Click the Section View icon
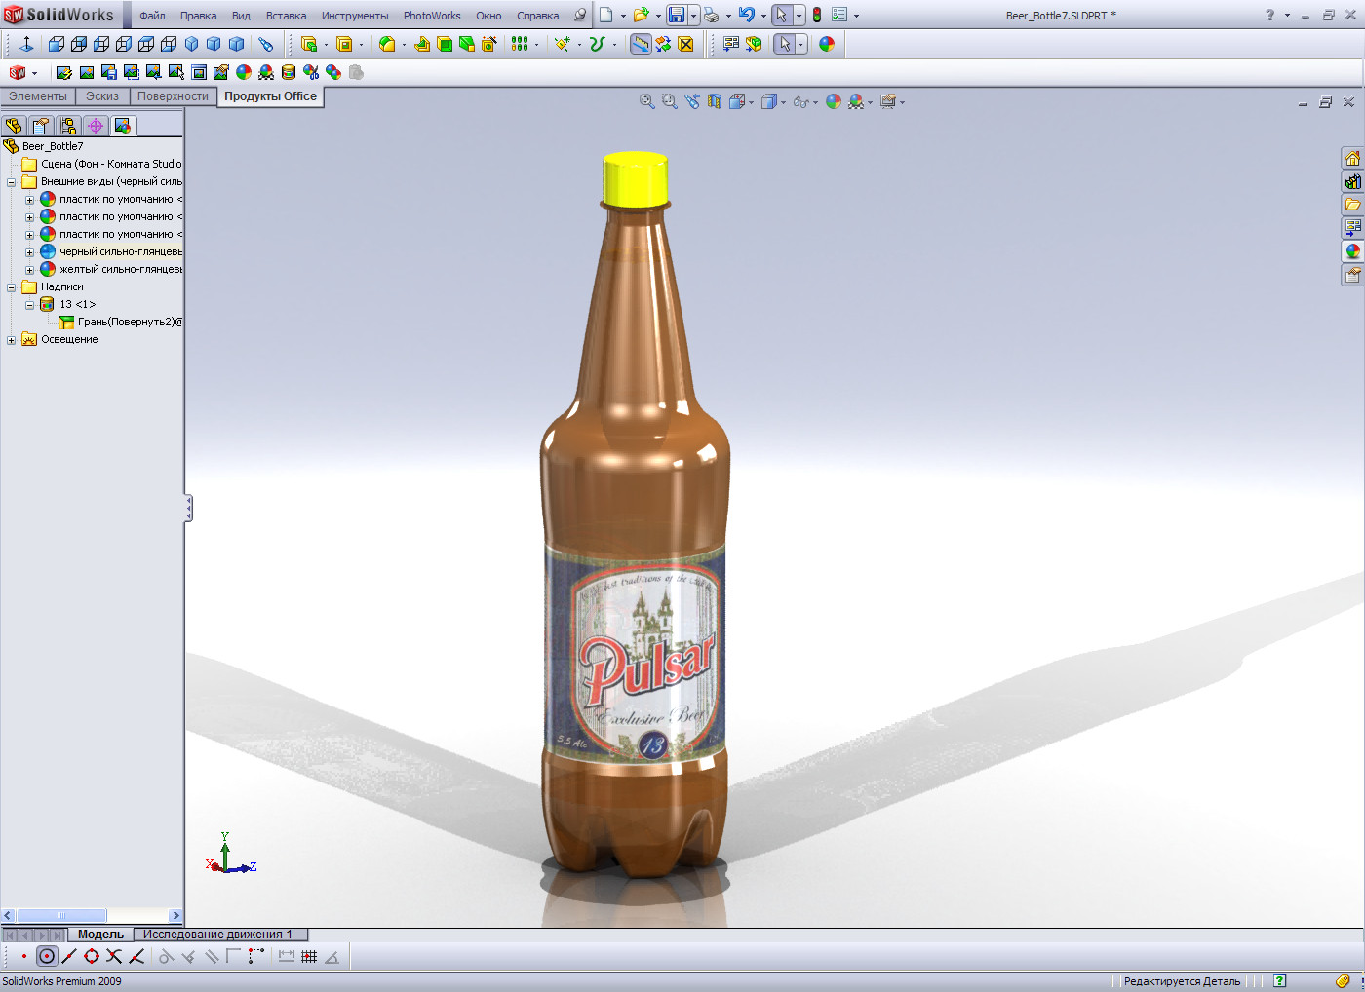 tap(715, 101)
